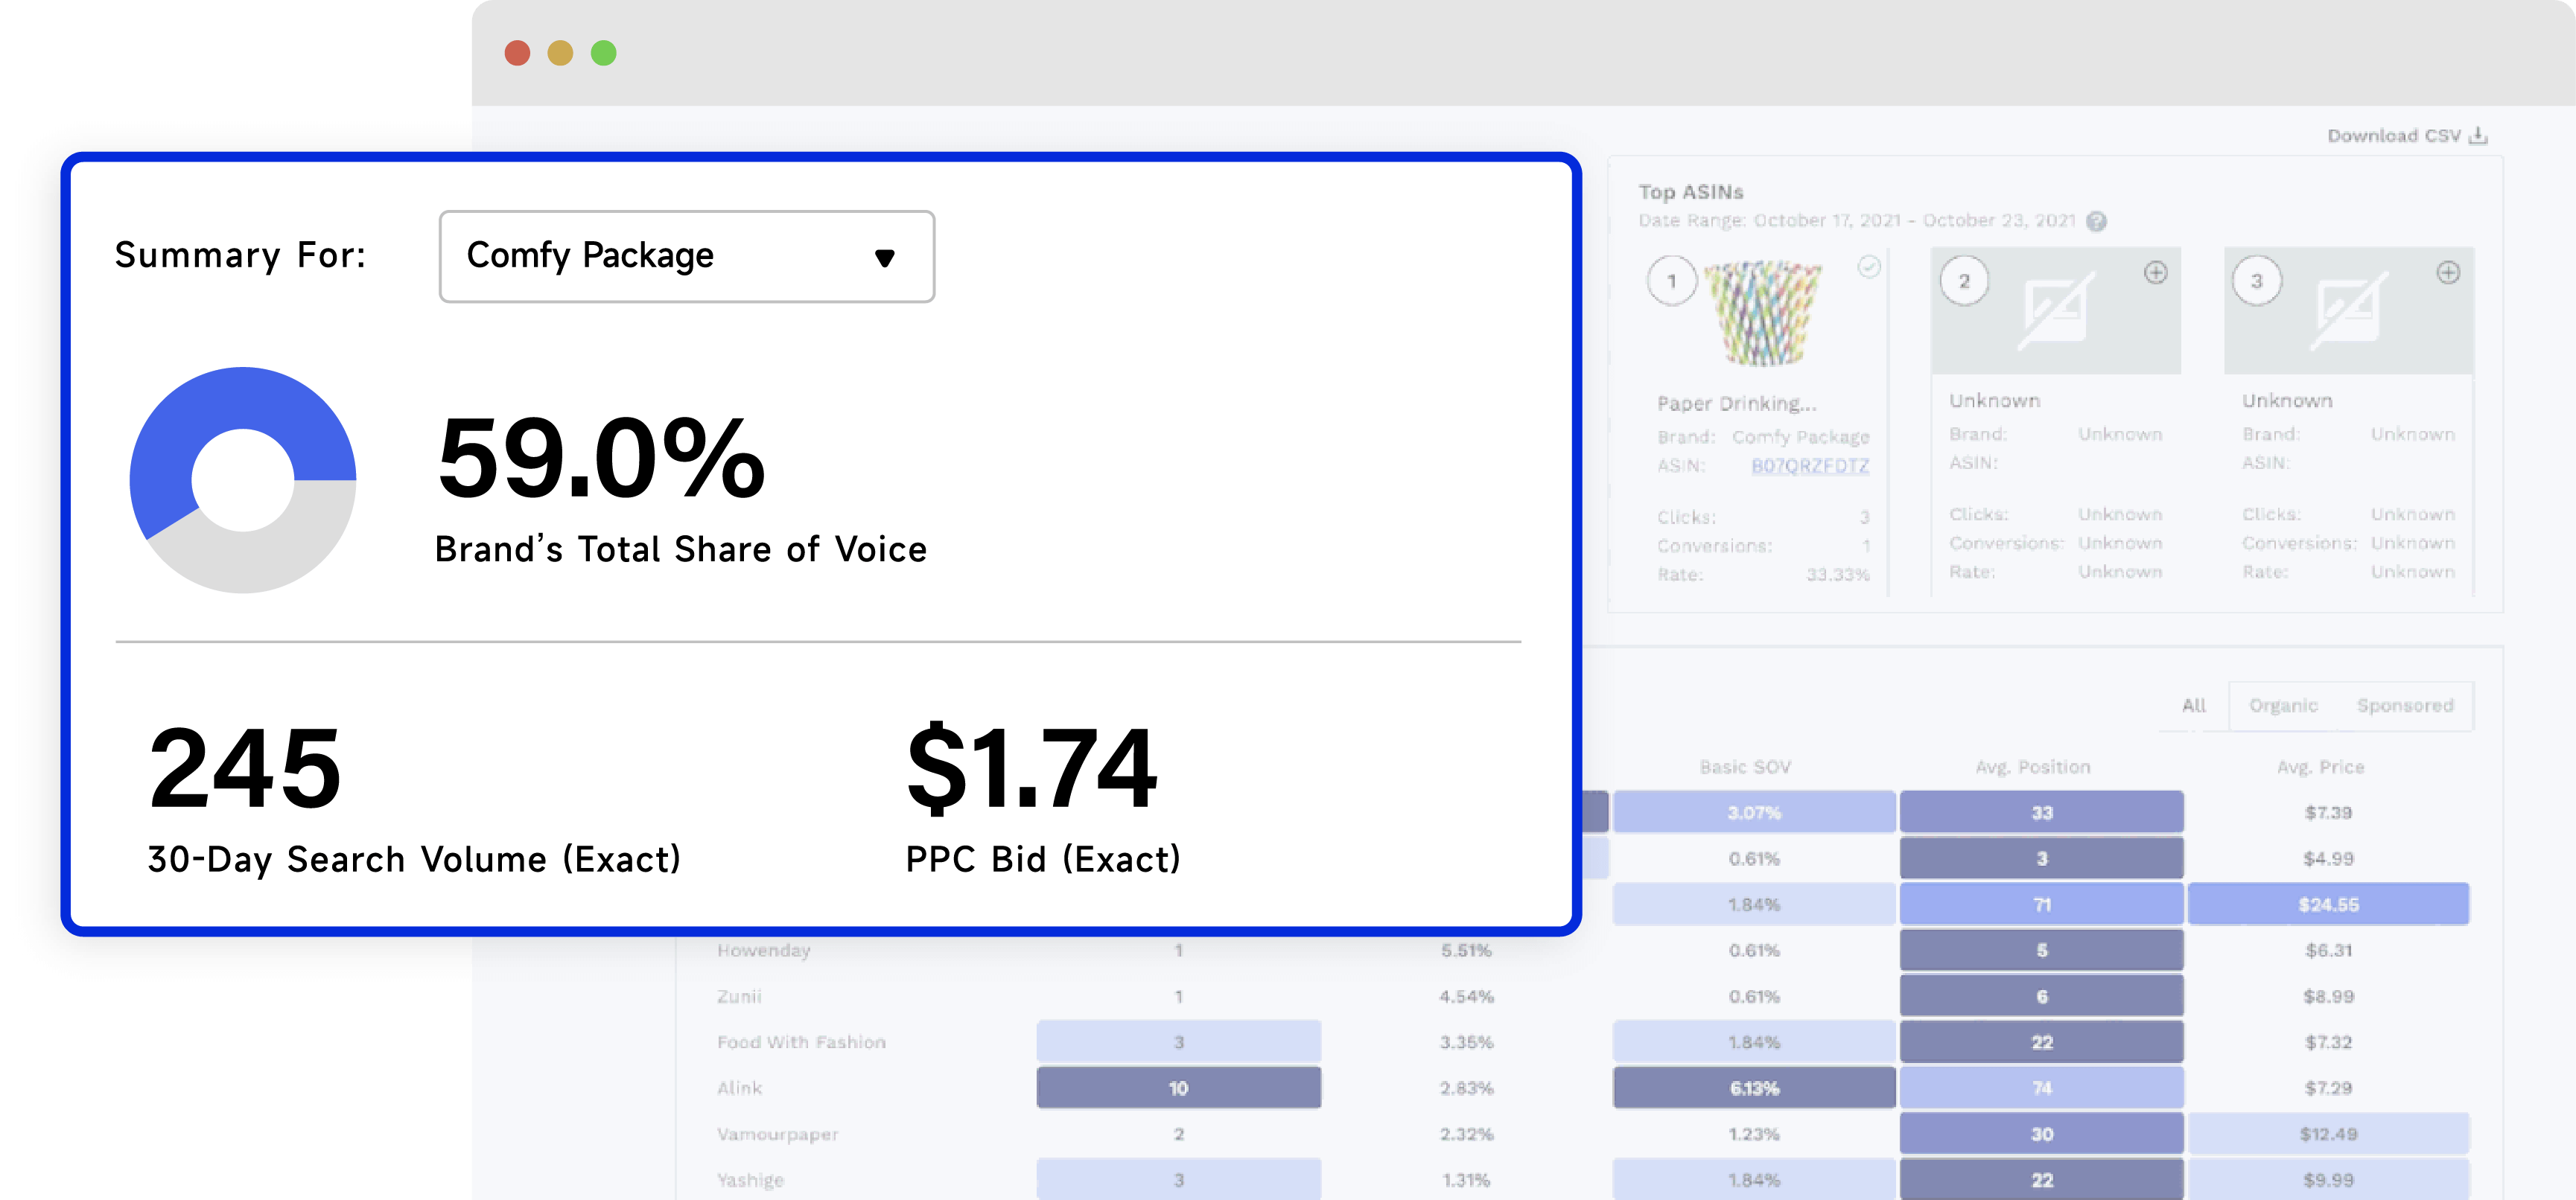Click the $24.55 average price cell

click(x=2328, y=904)
